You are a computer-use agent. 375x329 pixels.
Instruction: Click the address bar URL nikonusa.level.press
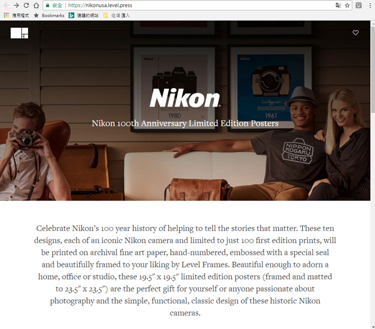pyautogui.click(x=100, y=5)
